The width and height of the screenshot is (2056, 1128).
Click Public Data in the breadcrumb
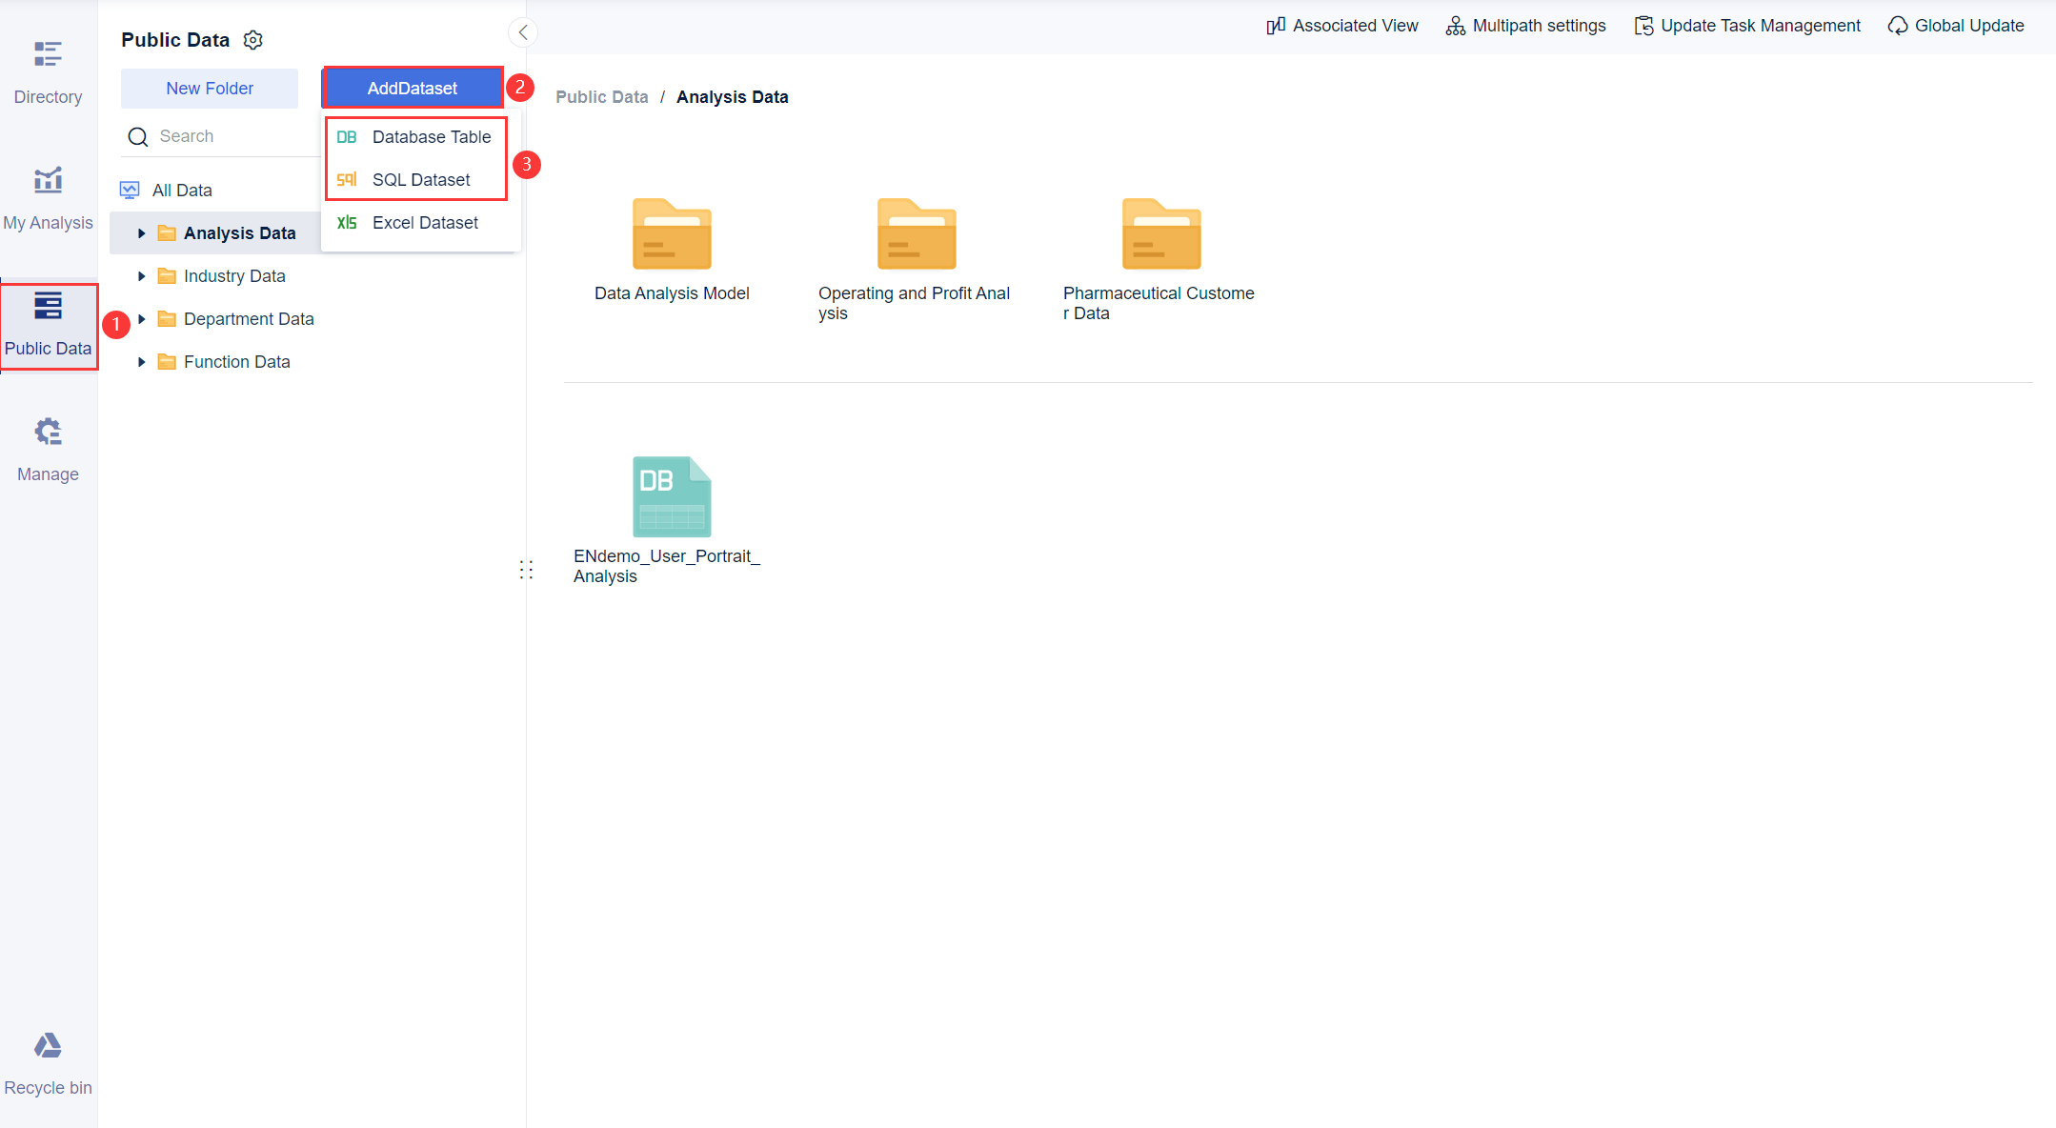(602, 97)
